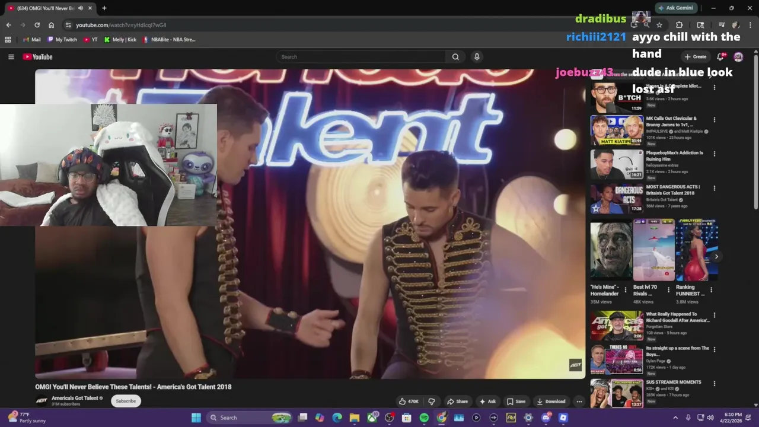Click the YouTube search magnifier button

click(455, 57)
